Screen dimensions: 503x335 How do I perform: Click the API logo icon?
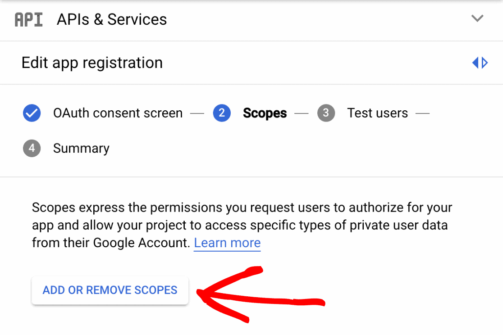coord(28,19)
